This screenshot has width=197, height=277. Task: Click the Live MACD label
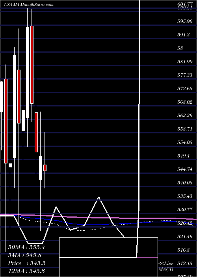click(x=166, y=266)
